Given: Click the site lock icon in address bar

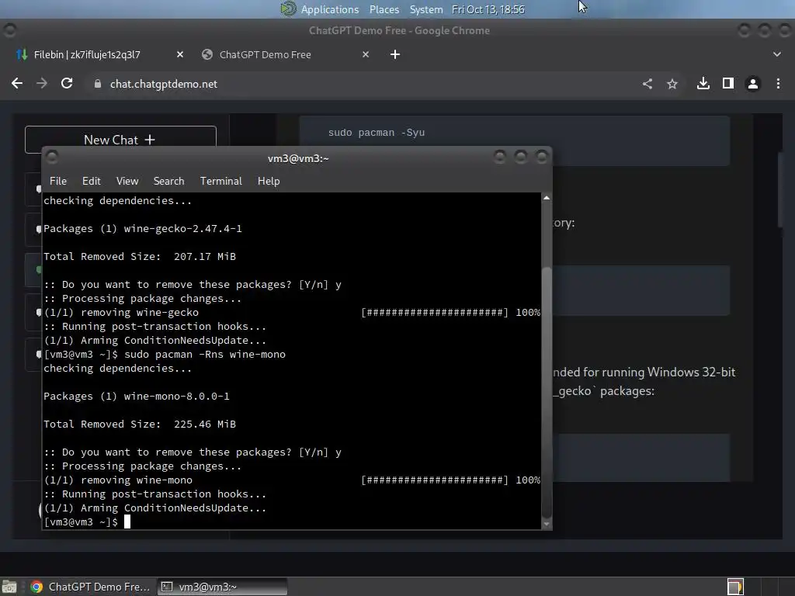Looking at the screenshot, I should (98, 84).
